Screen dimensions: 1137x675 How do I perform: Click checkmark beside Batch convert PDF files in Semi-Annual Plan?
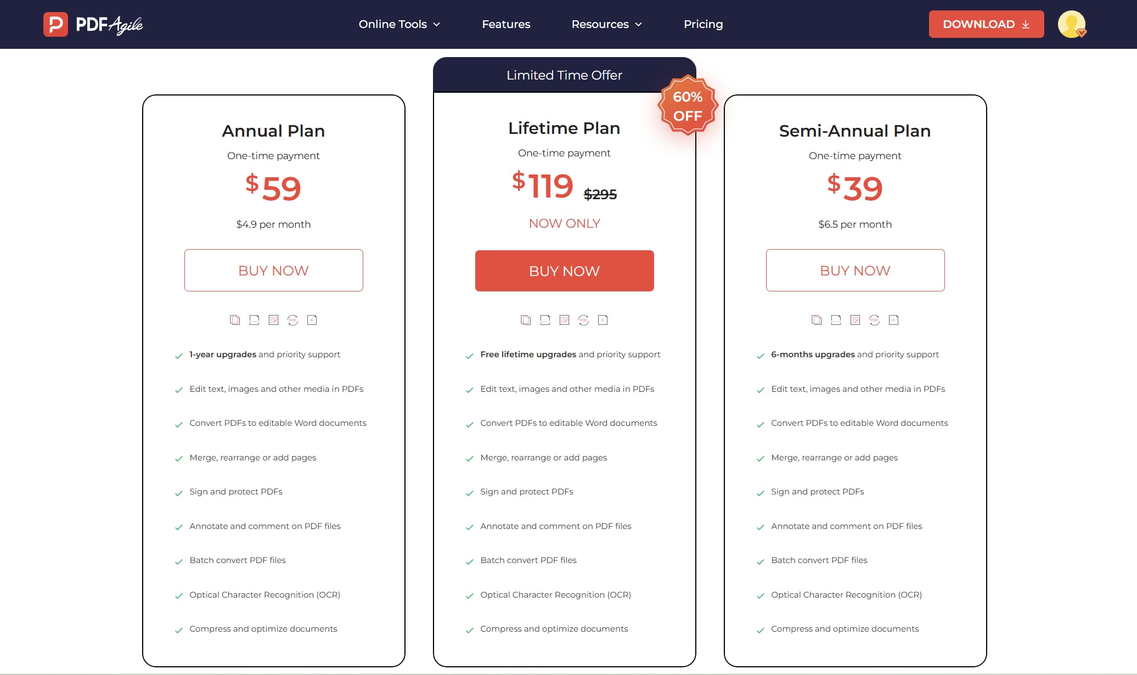point(760,561)
